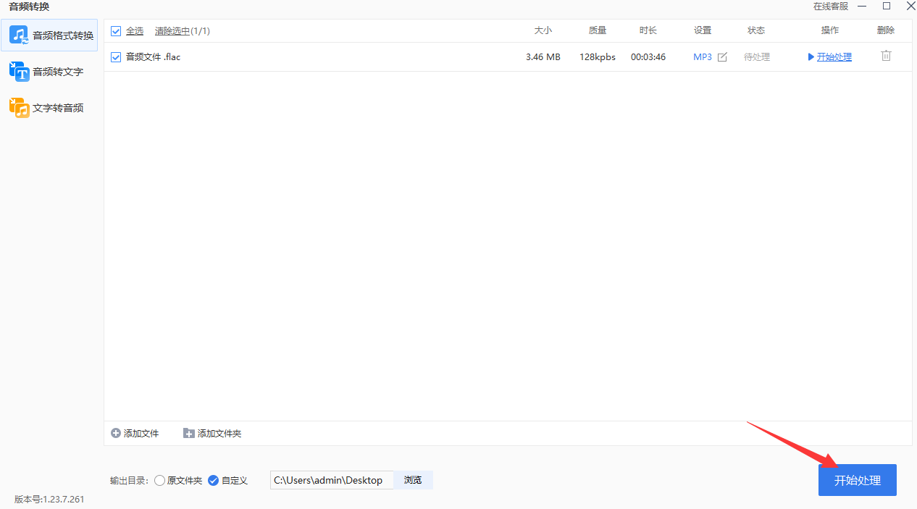The image size is (917, 509).
Task: Click the play triangle before 开始处理 link
Action: click(811, 57)
